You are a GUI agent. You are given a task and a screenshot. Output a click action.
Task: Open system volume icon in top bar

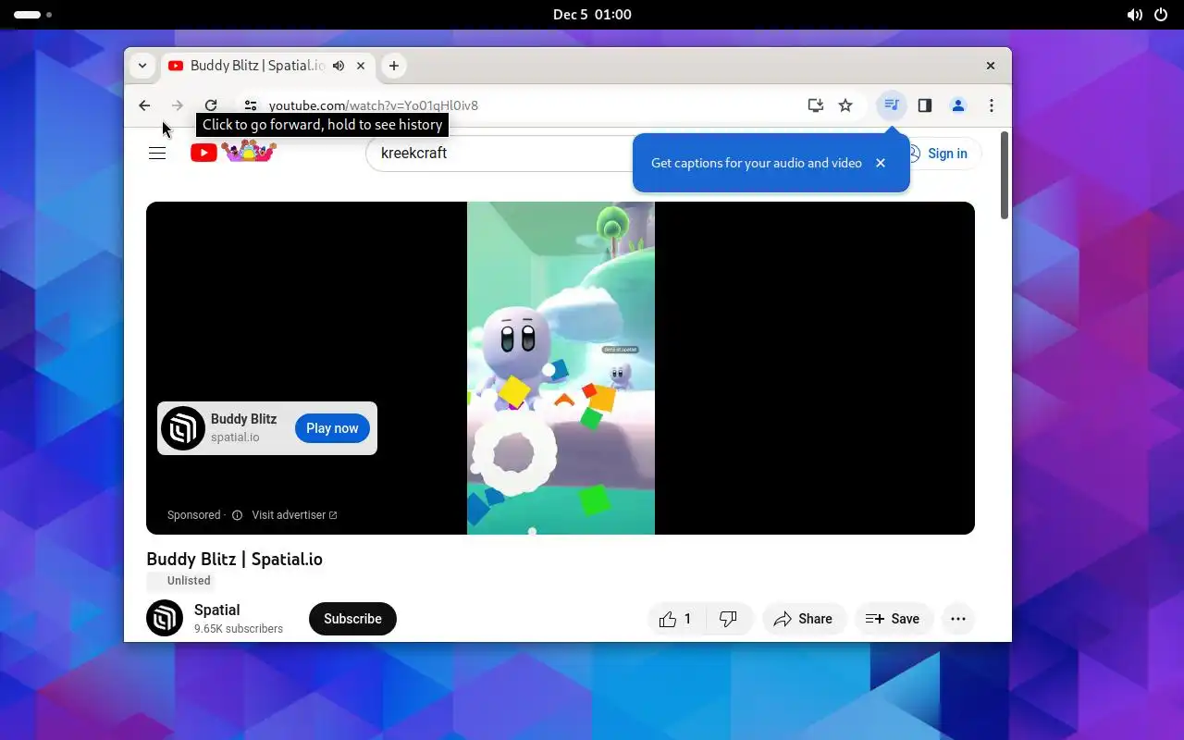1134,15
